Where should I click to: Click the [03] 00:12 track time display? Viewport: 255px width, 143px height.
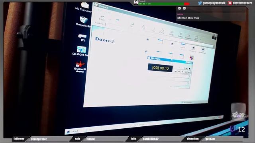160,68
